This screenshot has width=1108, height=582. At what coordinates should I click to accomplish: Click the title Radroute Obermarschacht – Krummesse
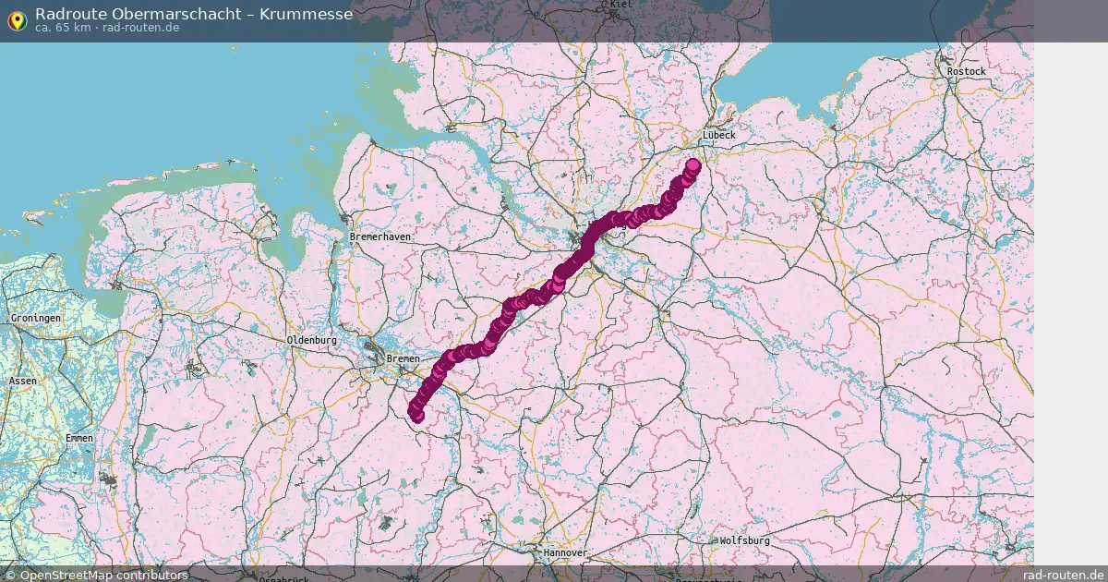click(x=194, y=14)
